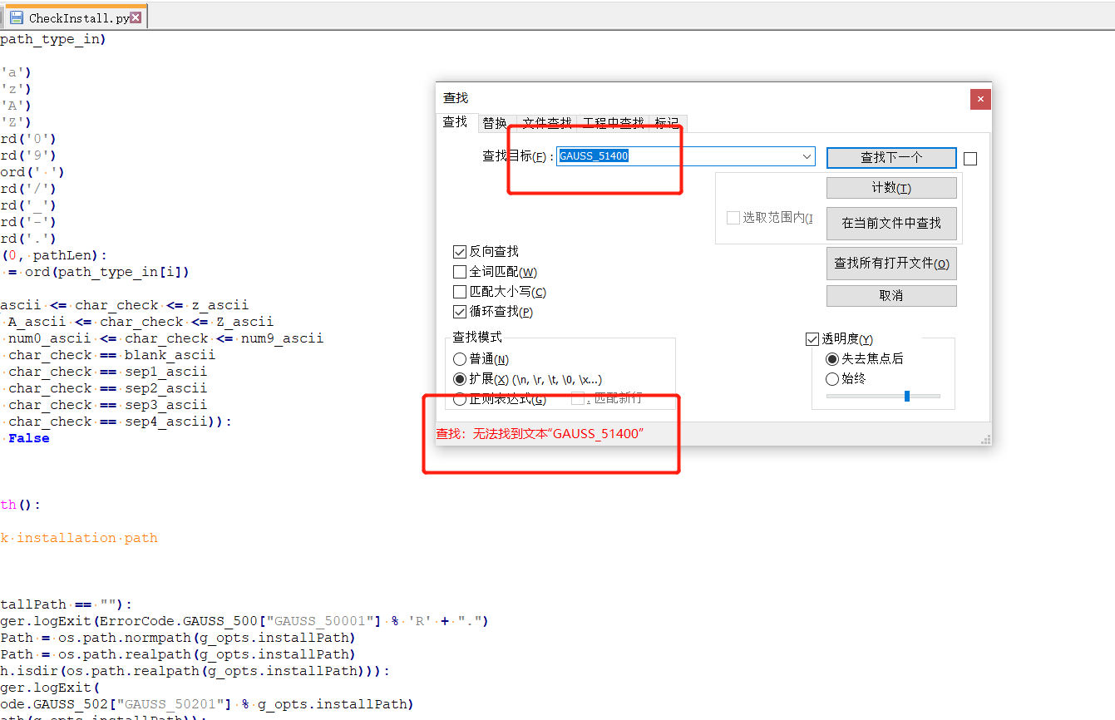Open the 工程中查找 tab
The height and width of the screenshot is (720, 1115).
pos(614,123)
